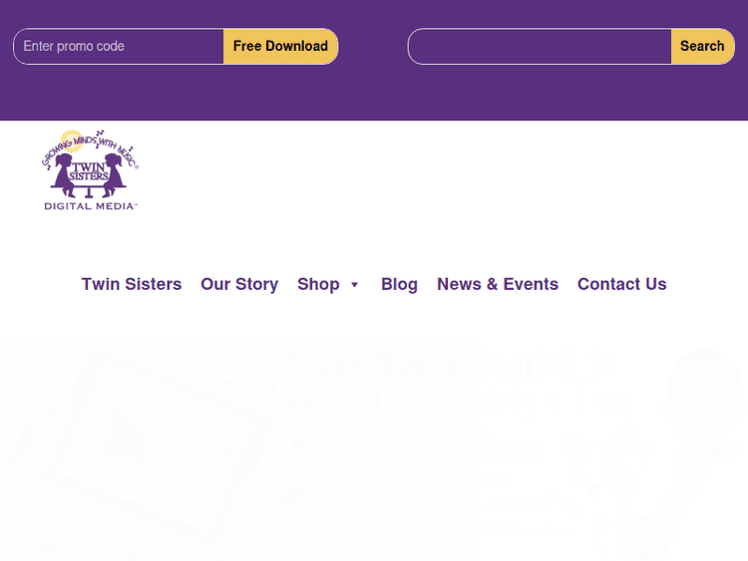Click inside the search text box

coord(540,46)
